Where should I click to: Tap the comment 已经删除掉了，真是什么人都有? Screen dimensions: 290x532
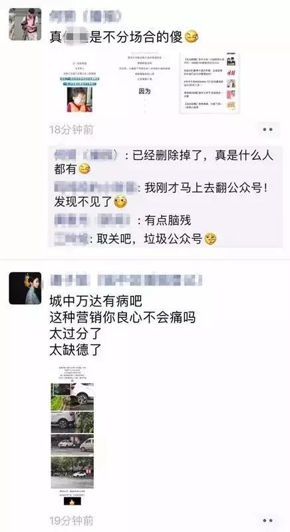164,162
